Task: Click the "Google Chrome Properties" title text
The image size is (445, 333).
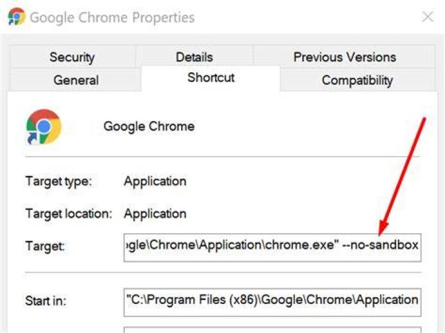Action: [x=112, y=17]
